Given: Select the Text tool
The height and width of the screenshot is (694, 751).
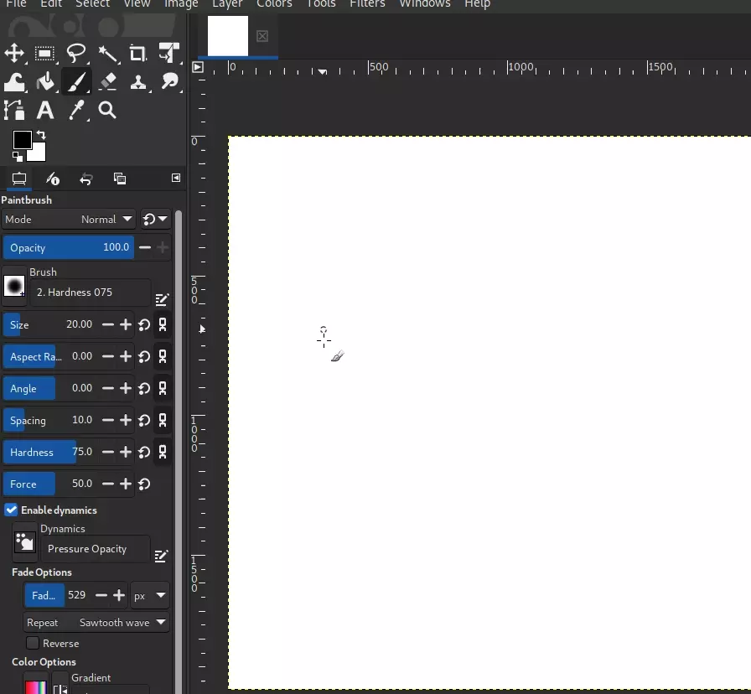Looking at the screenshot, I should coord(45,110).
